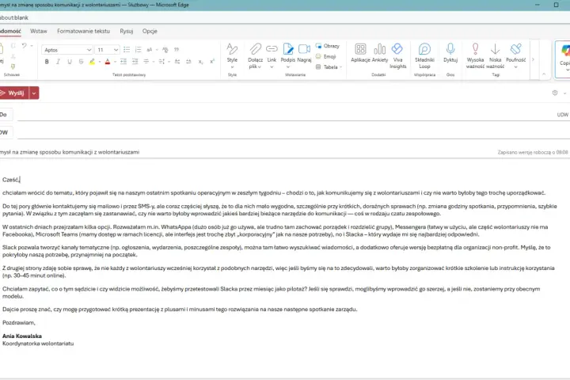
Task: Toggle High importance (Wysoka ważność)
Action: 475,56
